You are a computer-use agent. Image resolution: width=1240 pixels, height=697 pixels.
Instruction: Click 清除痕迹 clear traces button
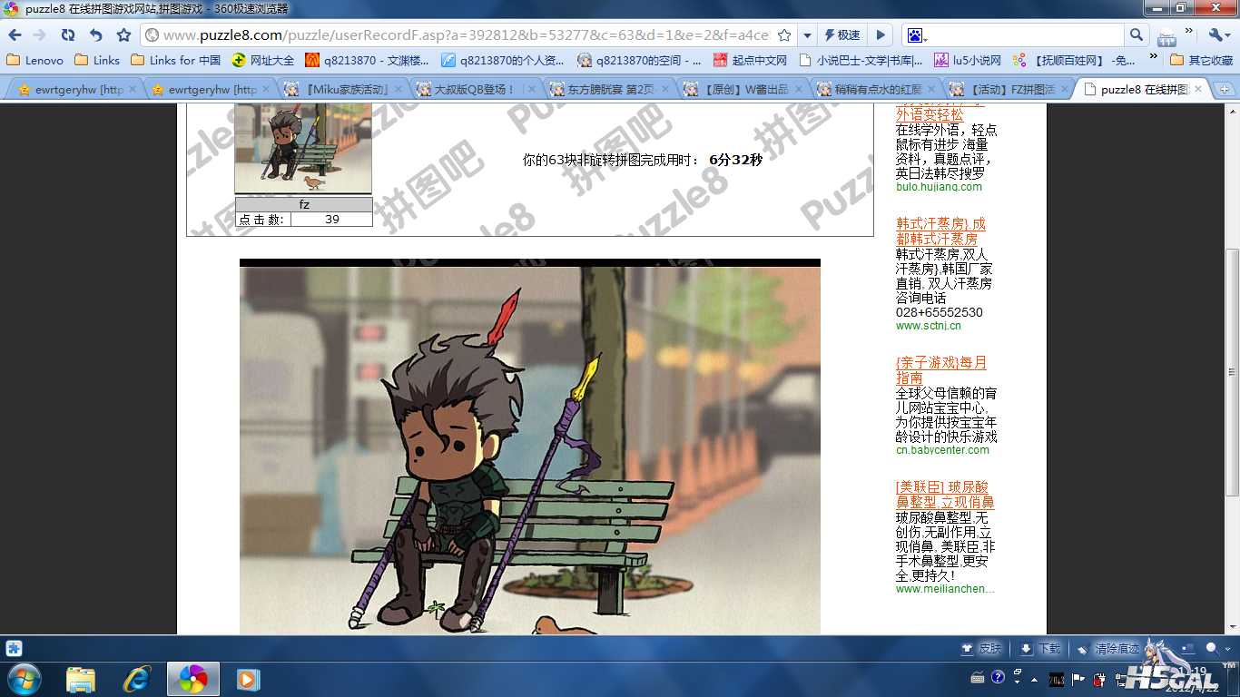pyautogui.click(x=1108, y=649)
